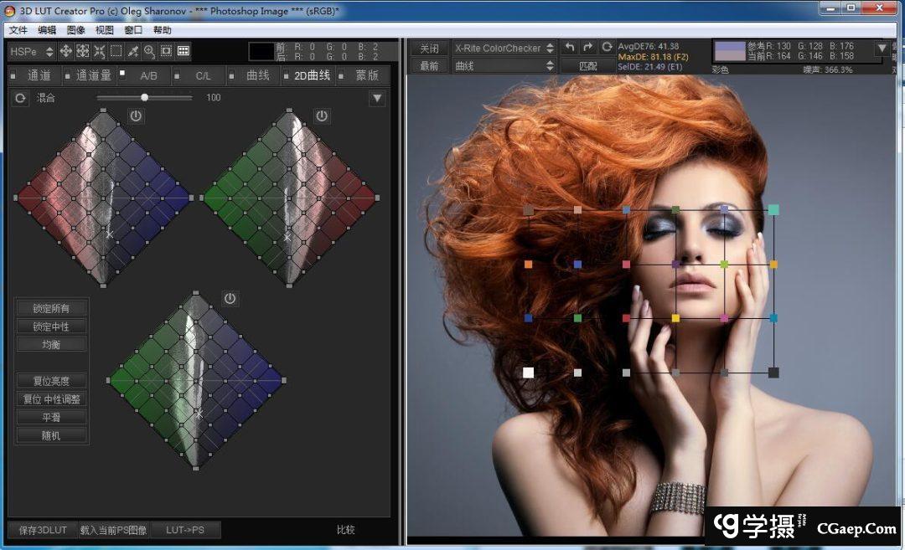
Task: Open the X-Rite ColorChecker dropdown
Action: [x=504, y=49]
